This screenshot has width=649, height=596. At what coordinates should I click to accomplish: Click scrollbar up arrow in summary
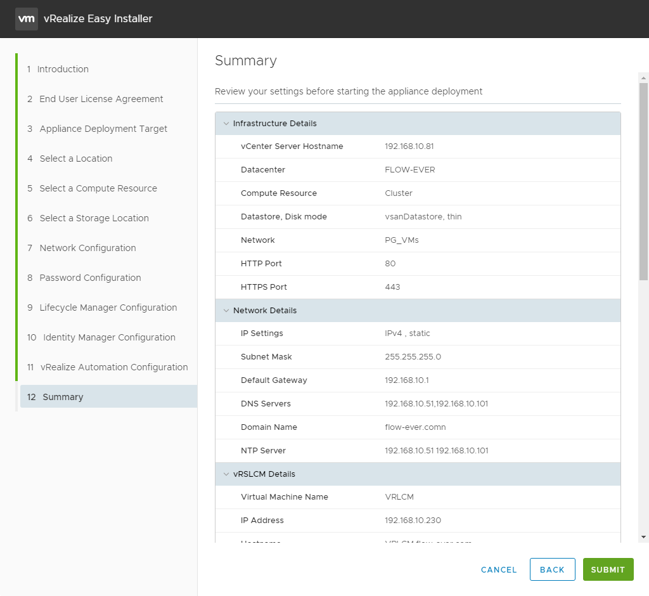[x=643, y=77]
